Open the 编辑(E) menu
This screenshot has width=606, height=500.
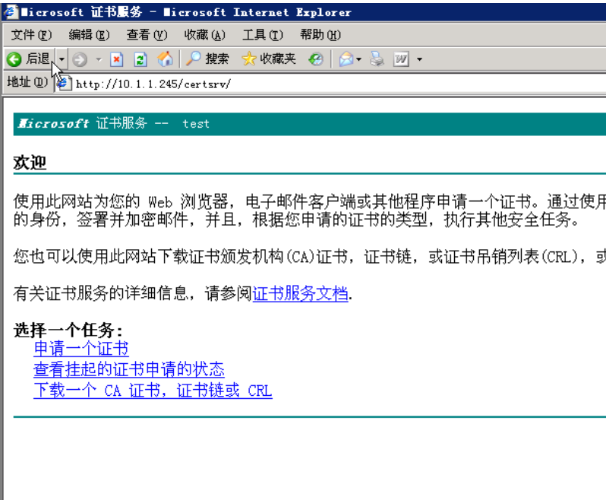(x=90, y=35)
